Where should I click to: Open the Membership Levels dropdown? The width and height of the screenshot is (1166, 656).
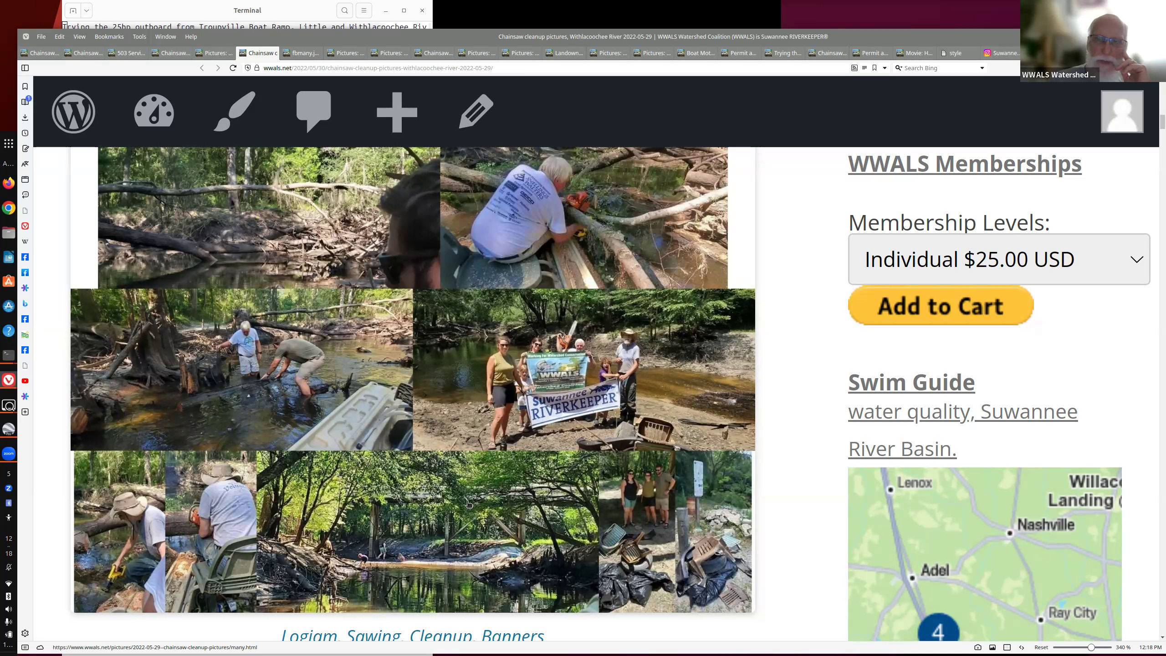click(999, 259)
